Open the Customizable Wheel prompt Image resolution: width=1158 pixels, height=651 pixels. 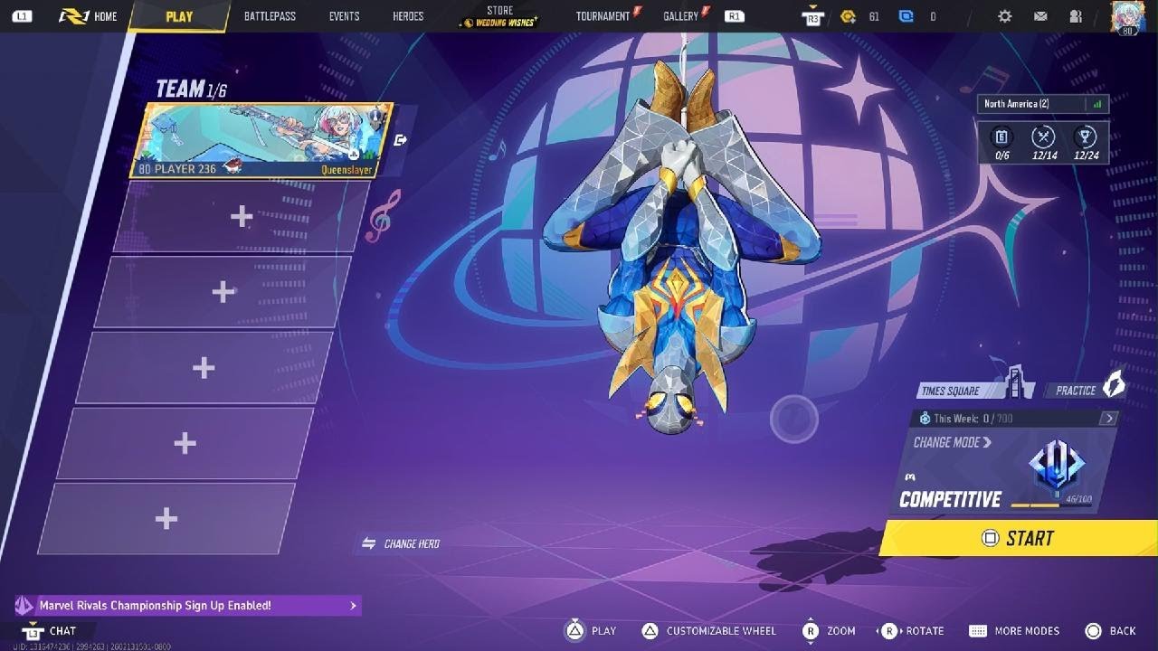[x=710, y=631]
